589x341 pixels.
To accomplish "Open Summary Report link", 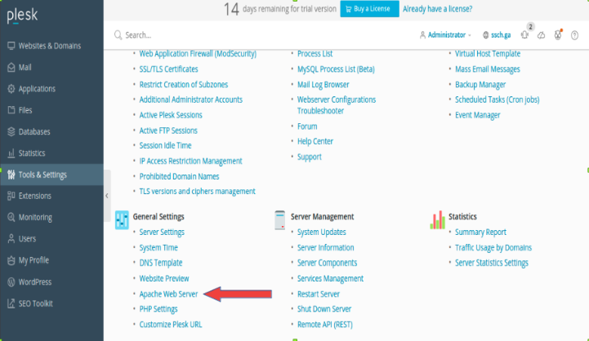I will (x=481, y=232).
